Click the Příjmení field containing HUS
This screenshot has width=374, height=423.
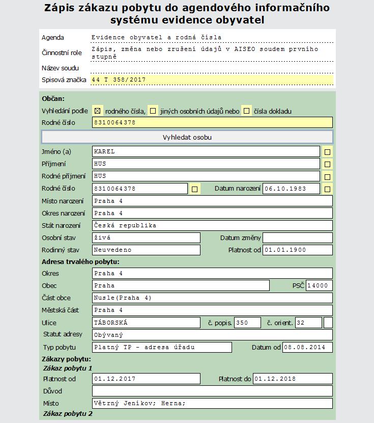206,164
